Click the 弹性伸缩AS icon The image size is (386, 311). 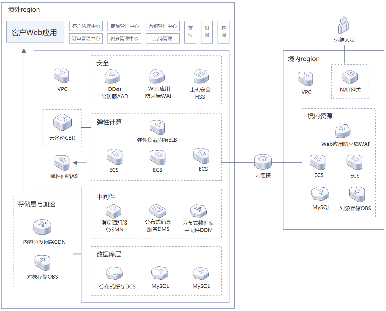pyautogui.click(x=62, y=163)
